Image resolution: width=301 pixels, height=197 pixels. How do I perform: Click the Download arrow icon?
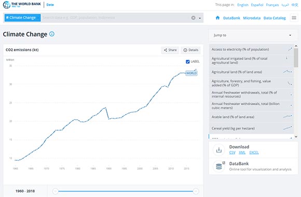click(x=219, y=150)
